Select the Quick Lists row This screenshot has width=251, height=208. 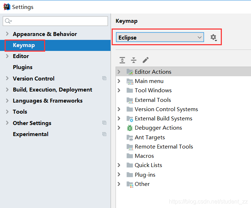183,165
